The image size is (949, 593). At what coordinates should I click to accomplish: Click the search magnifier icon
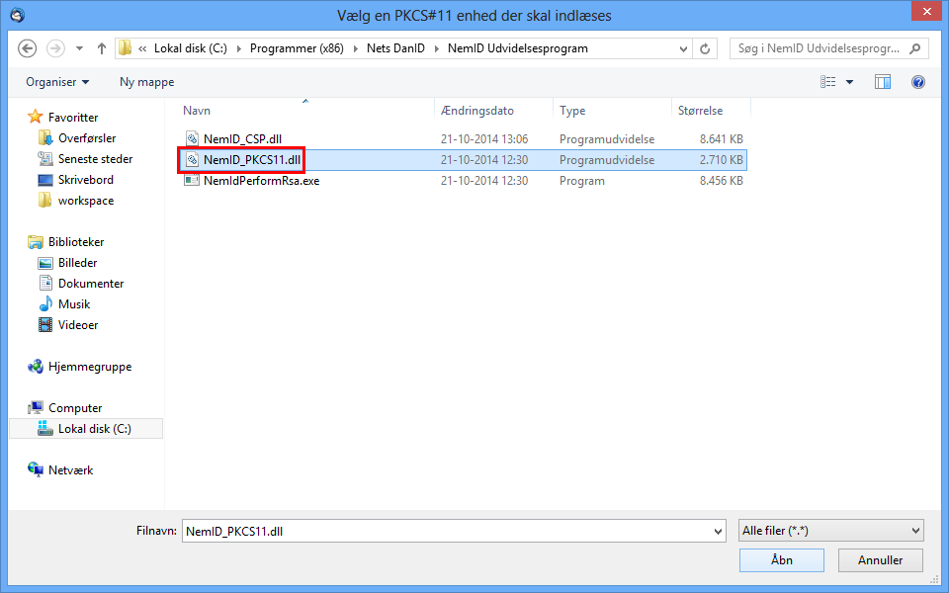(x=915, y=48)
